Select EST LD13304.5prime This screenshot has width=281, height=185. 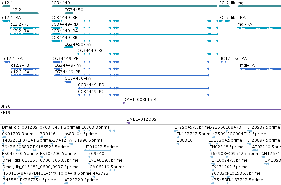213,144
